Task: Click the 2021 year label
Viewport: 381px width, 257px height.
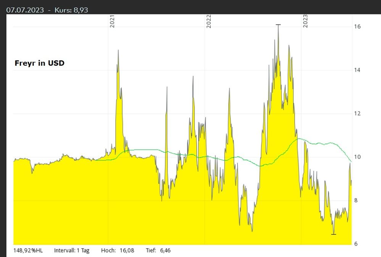Action: [x=112, y=22]
